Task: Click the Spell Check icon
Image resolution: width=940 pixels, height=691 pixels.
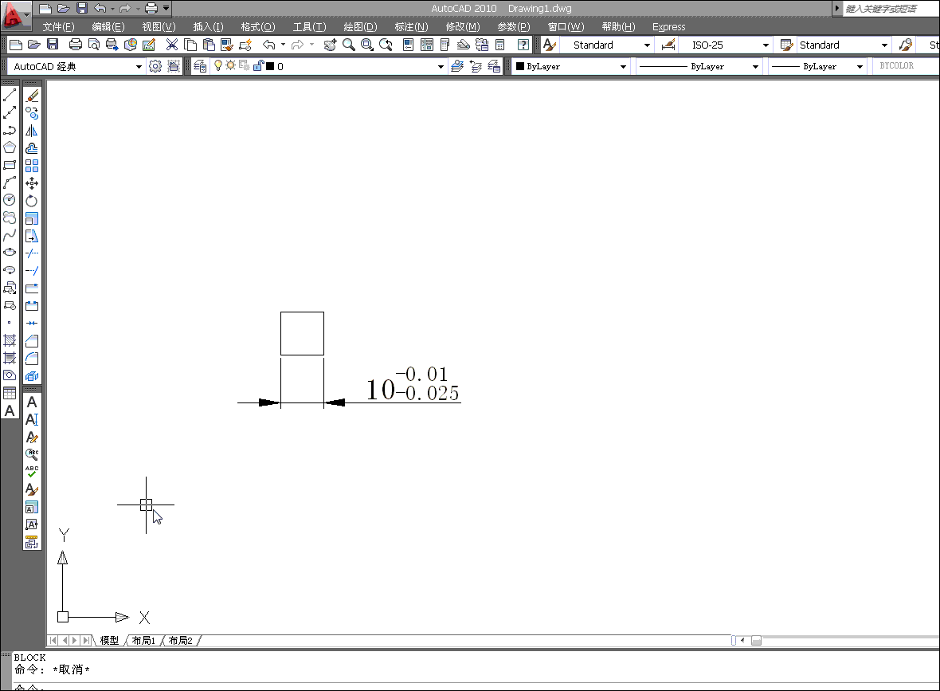Action: coord(32,472)
